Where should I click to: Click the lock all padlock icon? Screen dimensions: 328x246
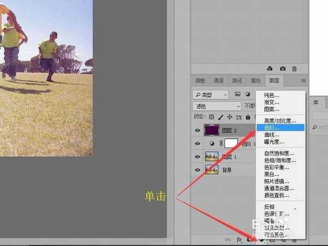[x=248, y=117]
